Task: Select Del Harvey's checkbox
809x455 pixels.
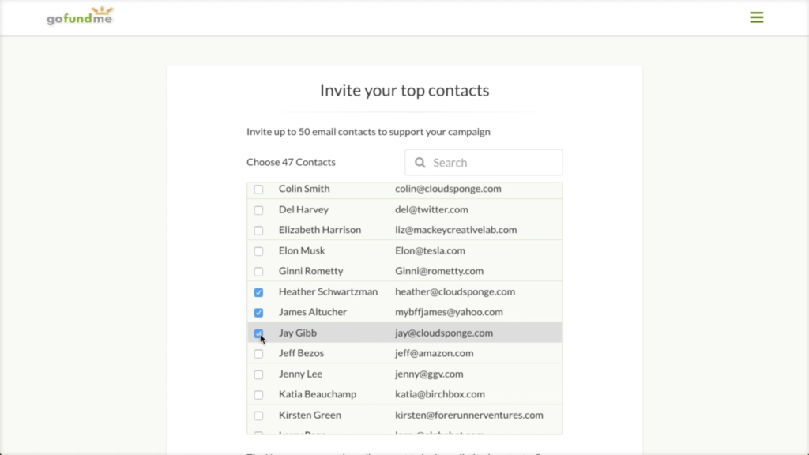Action: (258, 210)
